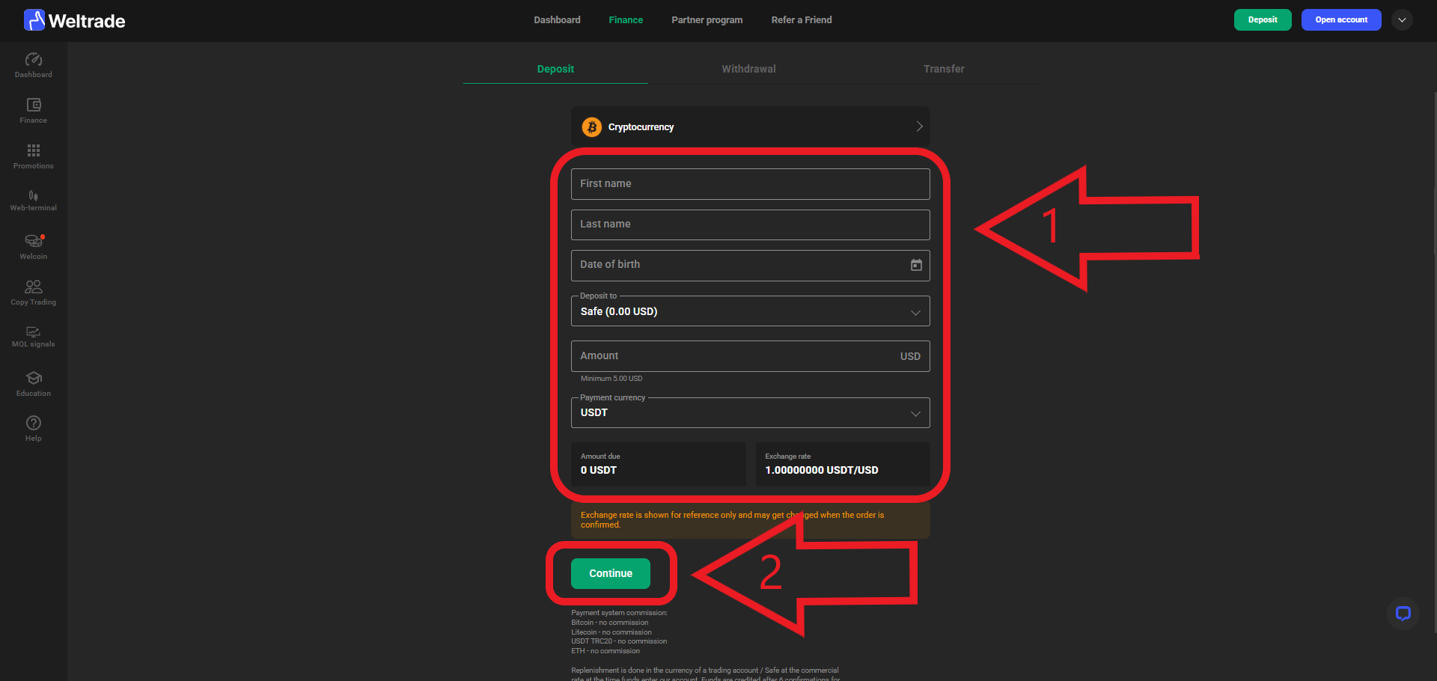The image size is (1437, 681).
Task: Launch Web-terminal from the sidebar
Action: tap(34, 201)
